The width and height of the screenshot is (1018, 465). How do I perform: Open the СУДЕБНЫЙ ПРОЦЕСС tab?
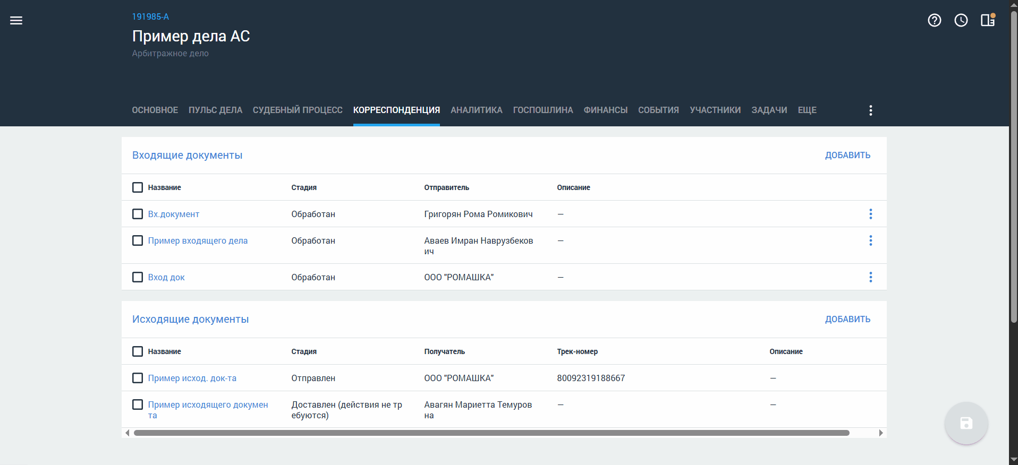click(298, 110)
